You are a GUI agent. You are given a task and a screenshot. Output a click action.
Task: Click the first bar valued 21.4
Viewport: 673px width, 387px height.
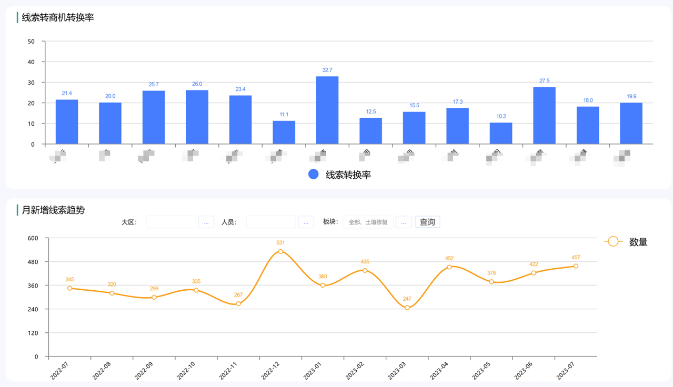pyautogui.click(x=67, y=122)
